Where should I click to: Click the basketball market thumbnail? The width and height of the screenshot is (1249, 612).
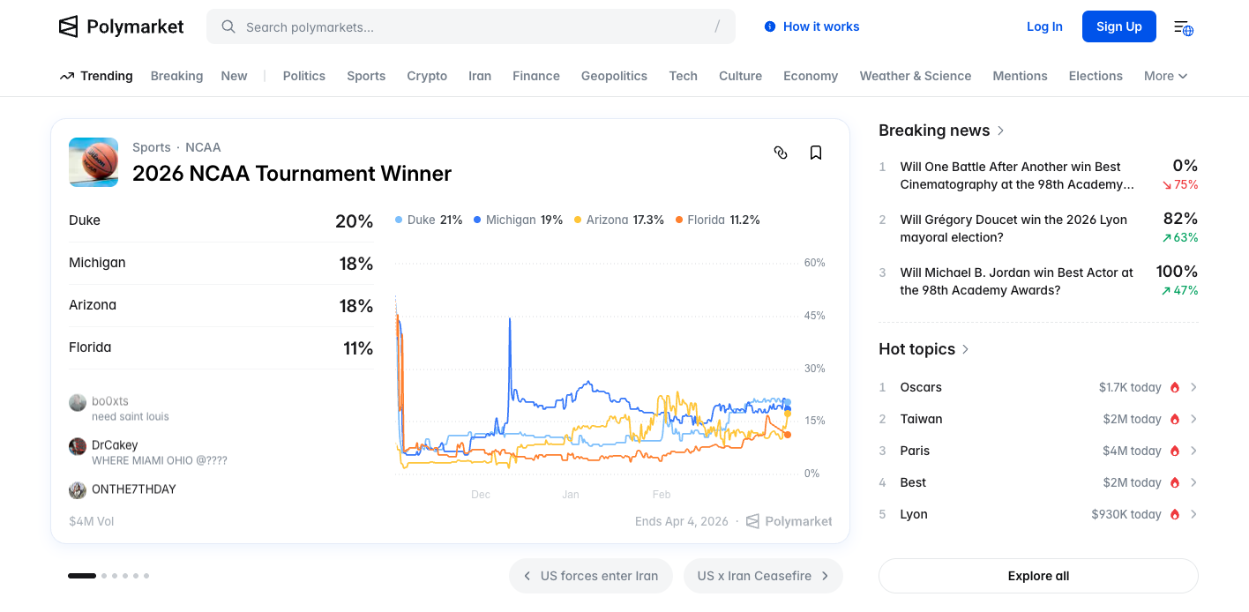click(93, 162)
